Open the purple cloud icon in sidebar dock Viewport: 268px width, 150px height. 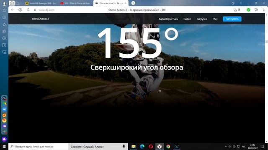point(4,126)
